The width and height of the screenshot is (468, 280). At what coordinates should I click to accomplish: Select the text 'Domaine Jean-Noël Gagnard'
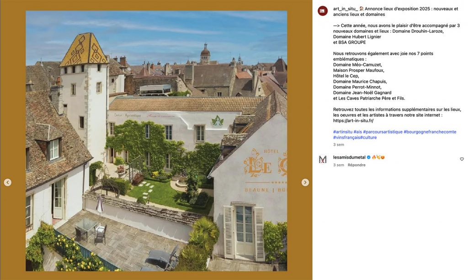coord(362,93)
